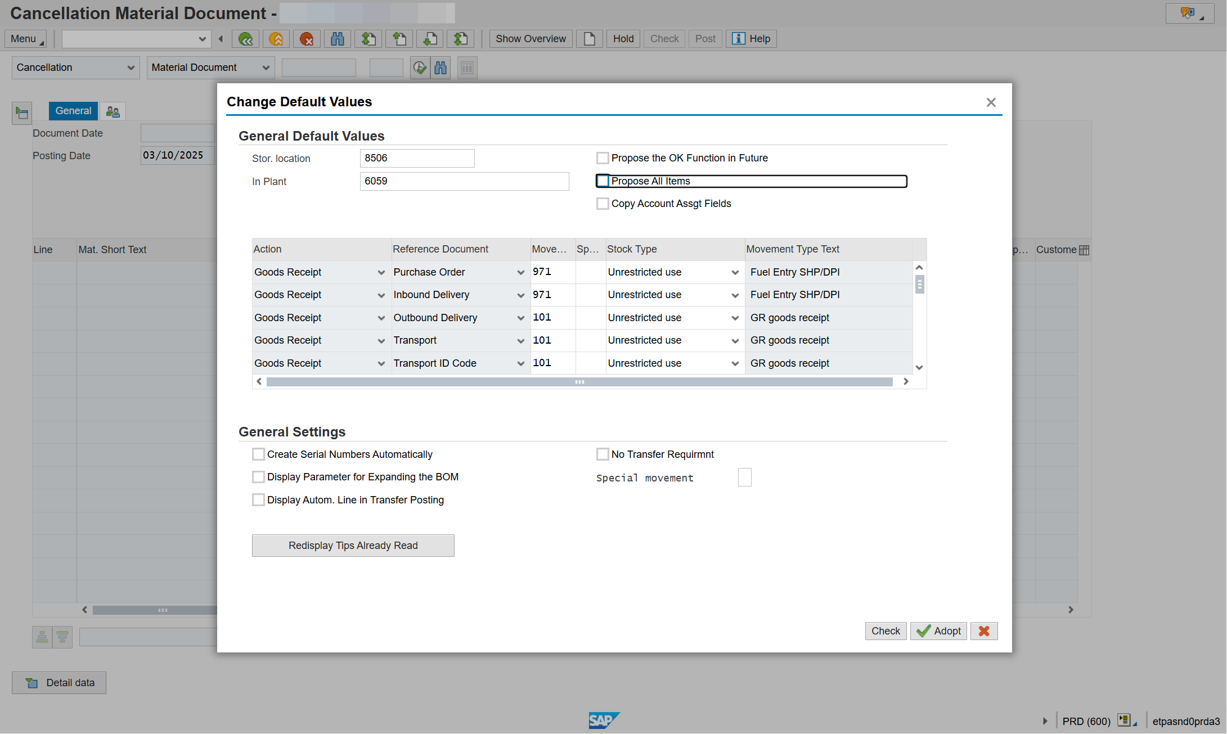
Task: Click the Check button in dialog
Action: click(886, 631)
